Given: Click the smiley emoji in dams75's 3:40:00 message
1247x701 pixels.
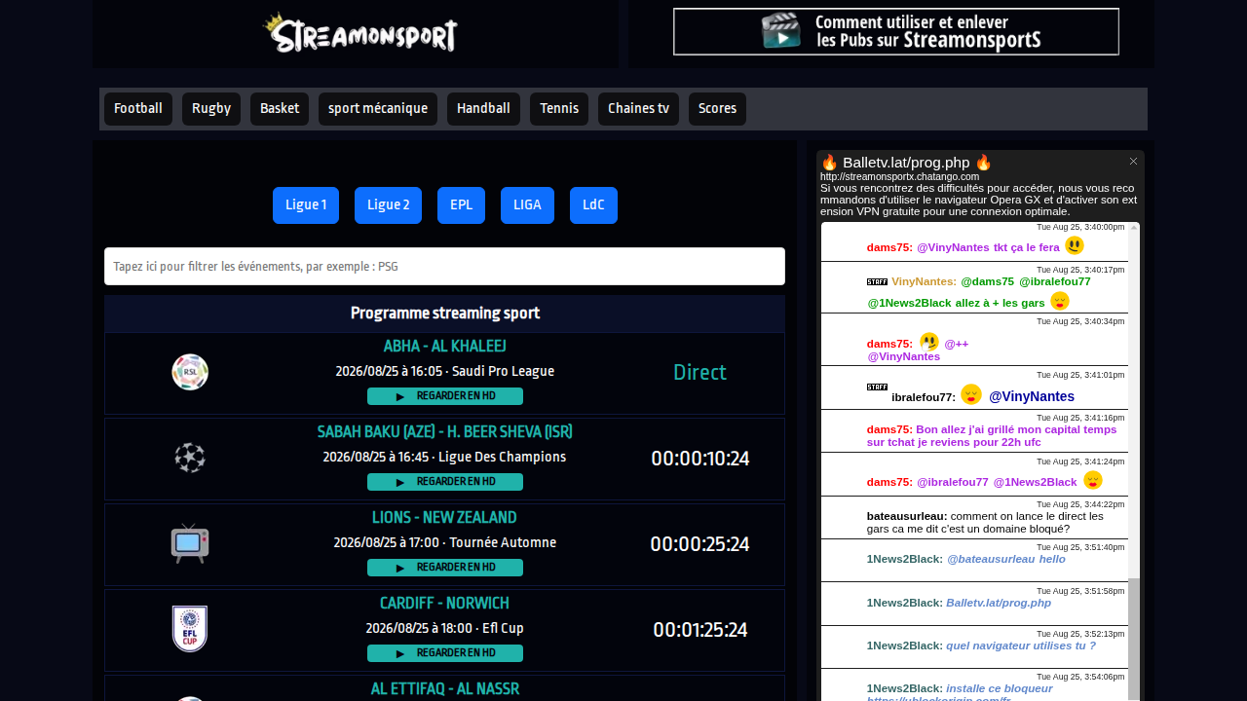Looking at the screenshot, I should point(1075,245).
